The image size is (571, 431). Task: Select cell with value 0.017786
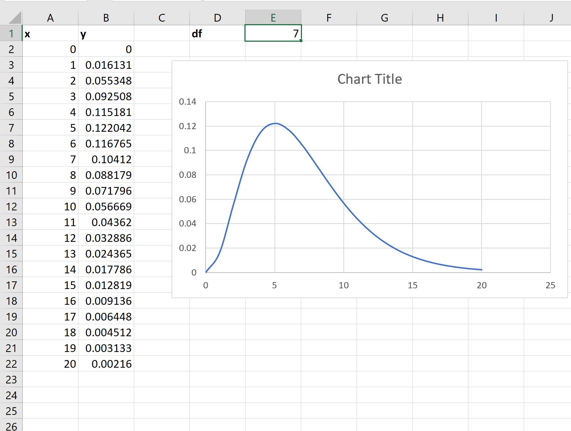106,269
